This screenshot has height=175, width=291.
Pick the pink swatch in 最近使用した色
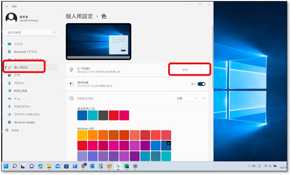124,115
